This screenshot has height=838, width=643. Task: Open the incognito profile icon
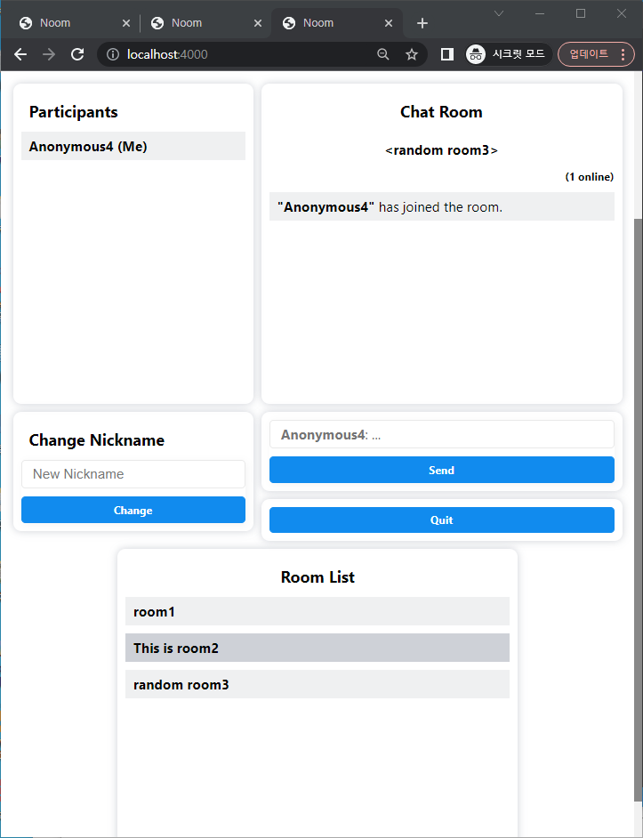pos(476,54)
